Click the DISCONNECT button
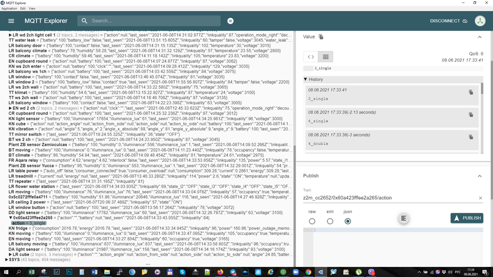The height and width of the screenshot is (277, 493). (x=448, y=21)
